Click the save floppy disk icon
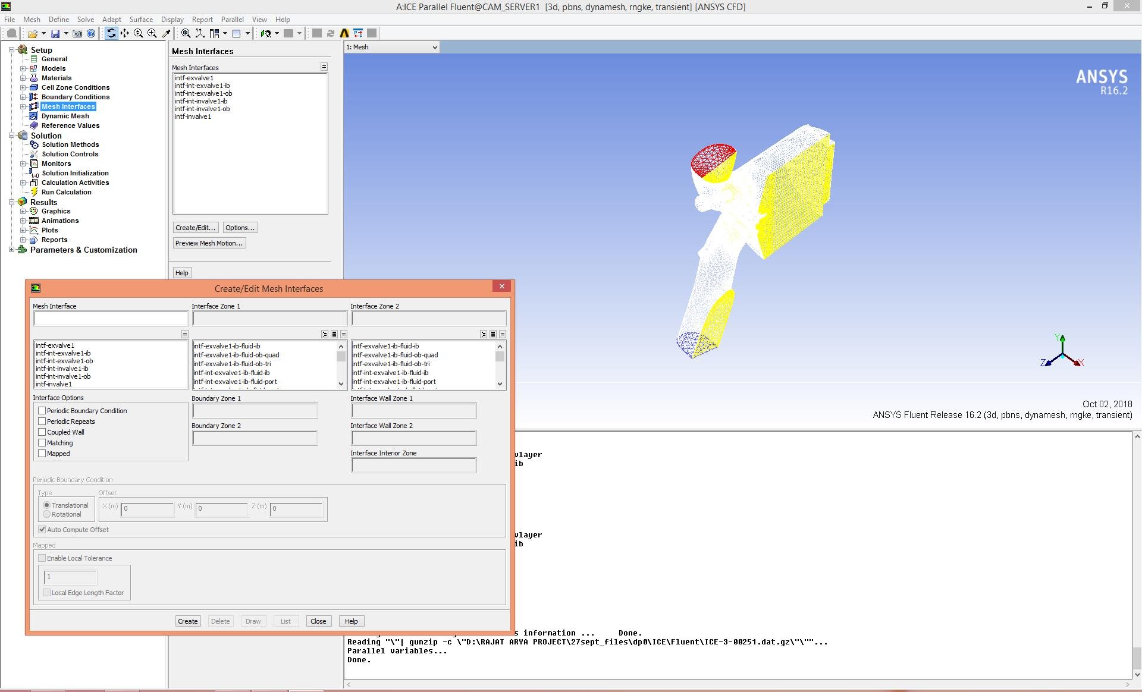The height and width of the screenshot is (692, 1142). click(55, 34)
